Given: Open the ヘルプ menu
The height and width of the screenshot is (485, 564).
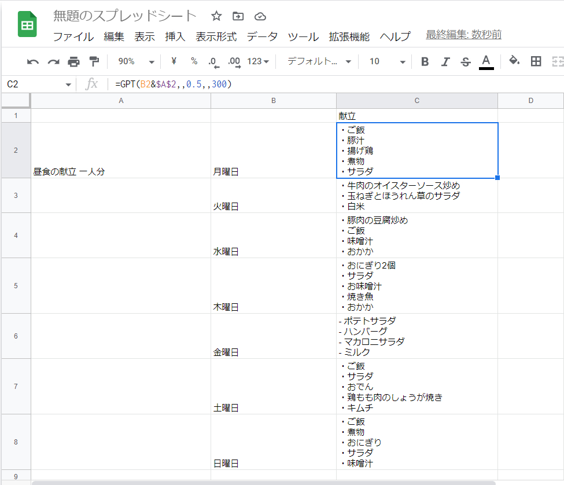Looking at the screenshot, I should [395, 36].
